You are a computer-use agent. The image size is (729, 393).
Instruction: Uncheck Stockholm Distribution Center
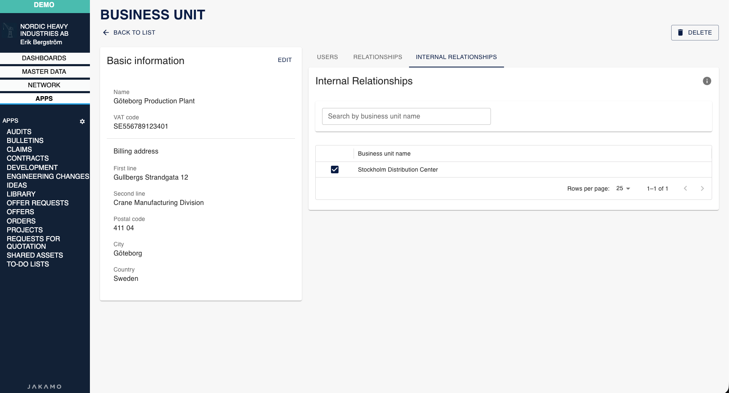point(335,170)
